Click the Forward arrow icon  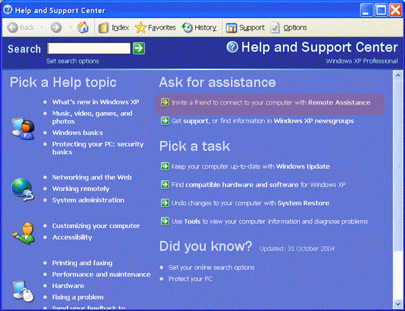coord(56,28)
